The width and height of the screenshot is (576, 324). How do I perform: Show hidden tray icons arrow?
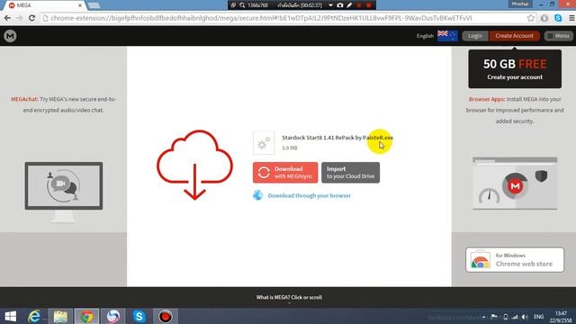coord(484,317)
